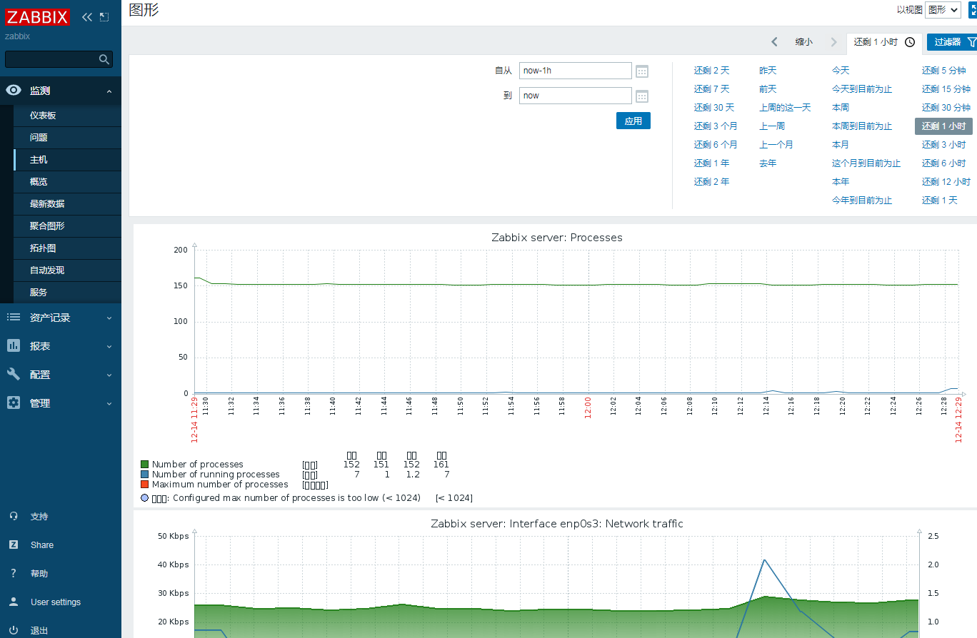Click the 应用 apply button

633,121
